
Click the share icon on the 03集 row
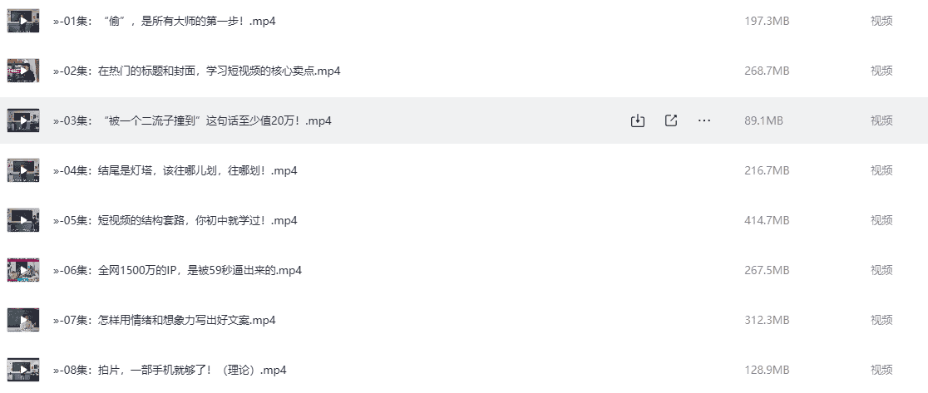(671, 120)
